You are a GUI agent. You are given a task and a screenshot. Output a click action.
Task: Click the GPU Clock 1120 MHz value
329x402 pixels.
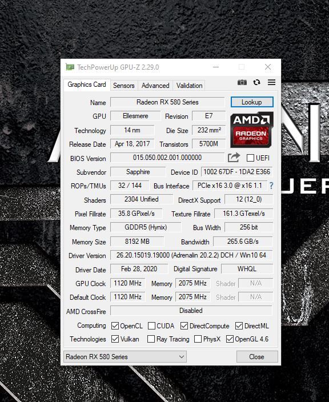tap(128, 283)
